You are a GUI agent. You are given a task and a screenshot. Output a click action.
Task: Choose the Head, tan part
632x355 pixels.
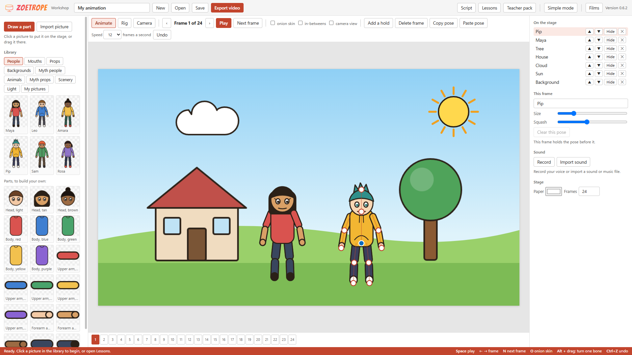[x=42, y=200]
